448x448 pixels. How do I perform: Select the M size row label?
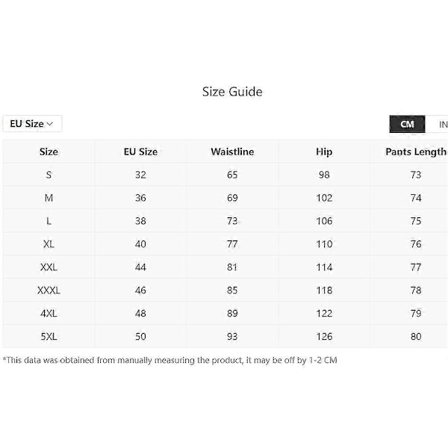point(49,198)
